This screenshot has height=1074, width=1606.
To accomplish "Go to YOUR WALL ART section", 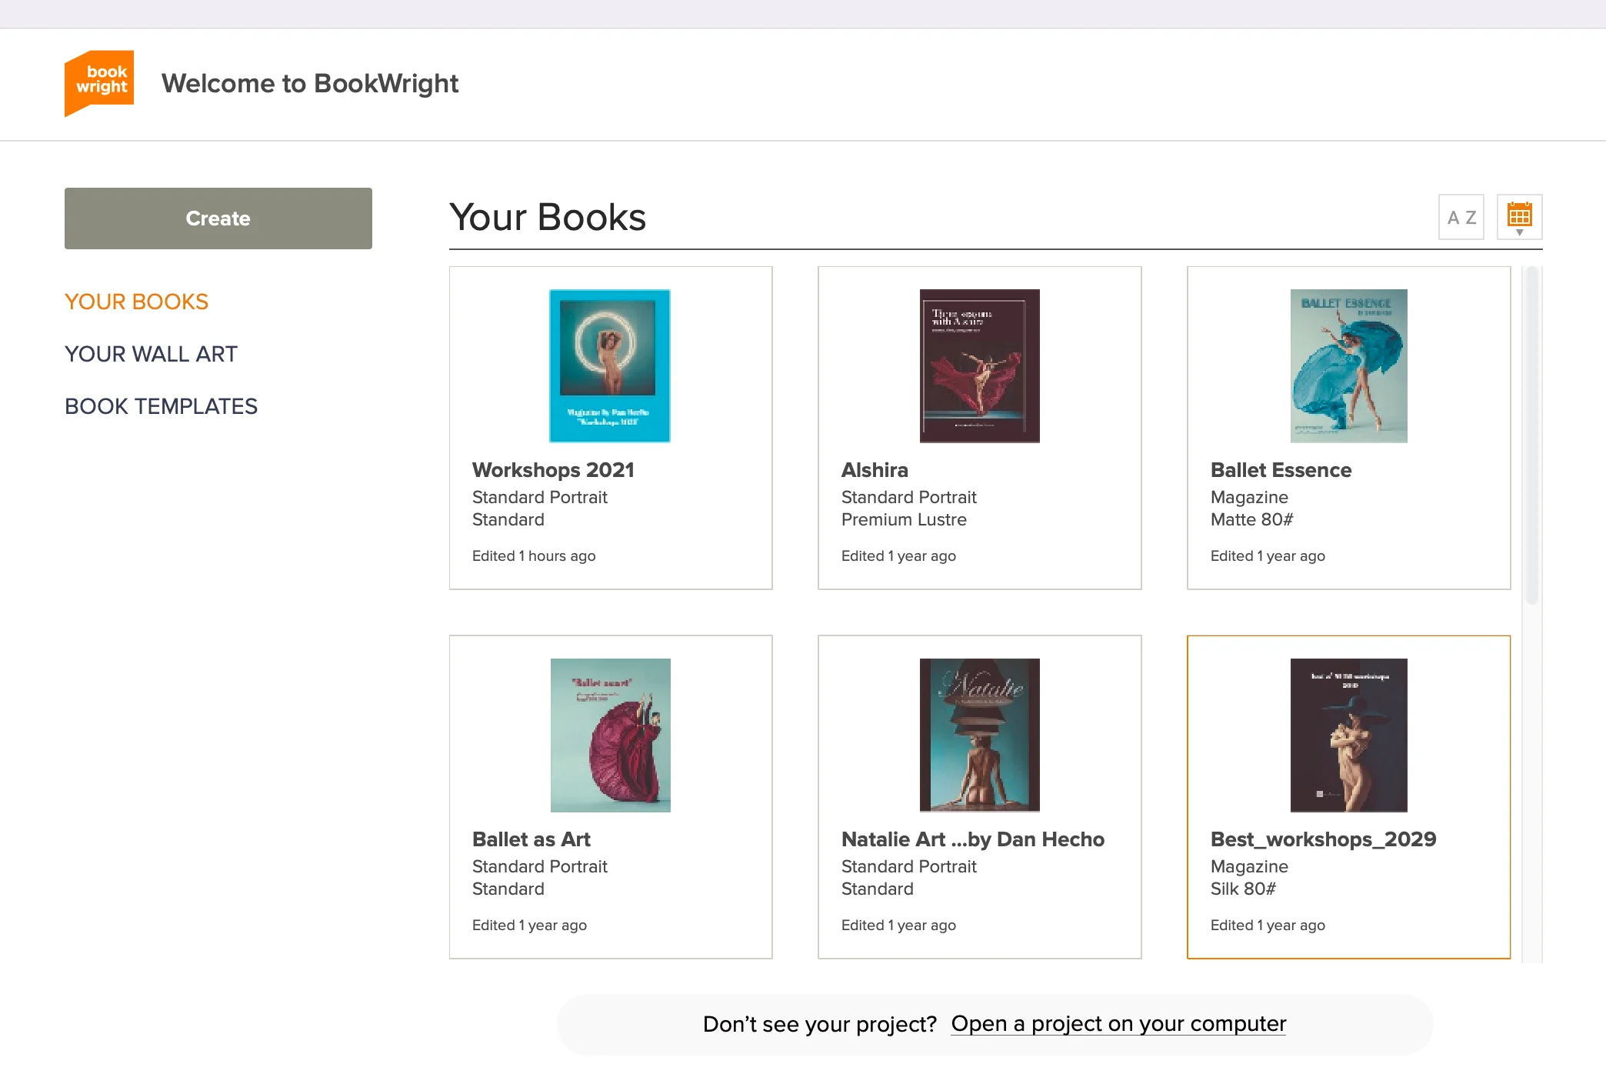I will (151, 354).
